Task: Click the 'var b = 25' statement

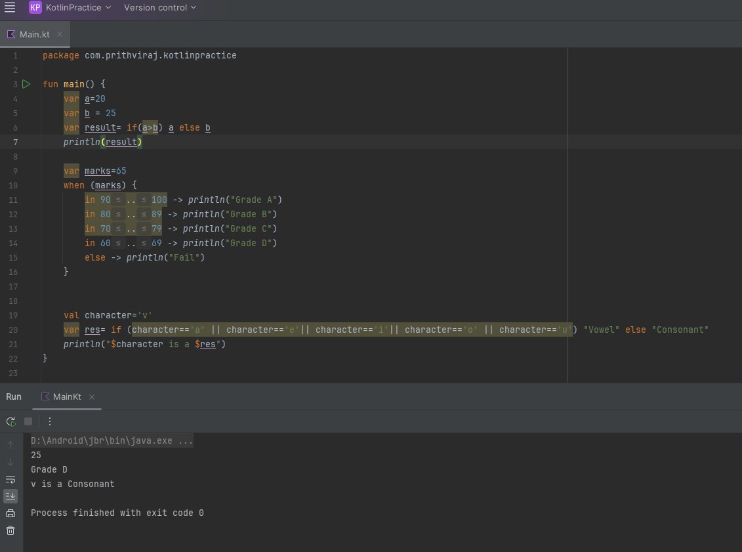Action: click(x=89, y=113)
